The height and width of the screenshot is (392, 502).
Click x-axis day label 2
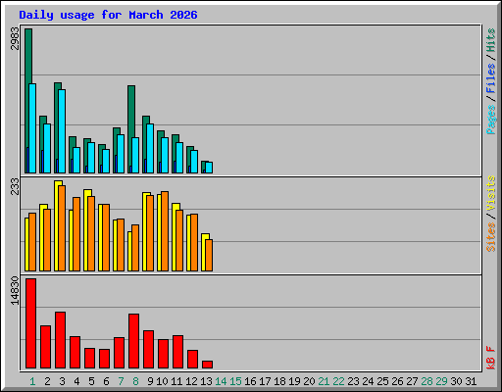point(47,381)
